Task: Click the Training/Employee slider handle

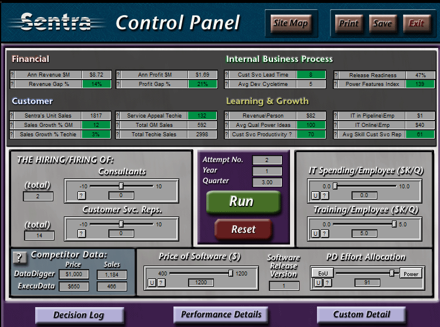Action: click(394, 224)
